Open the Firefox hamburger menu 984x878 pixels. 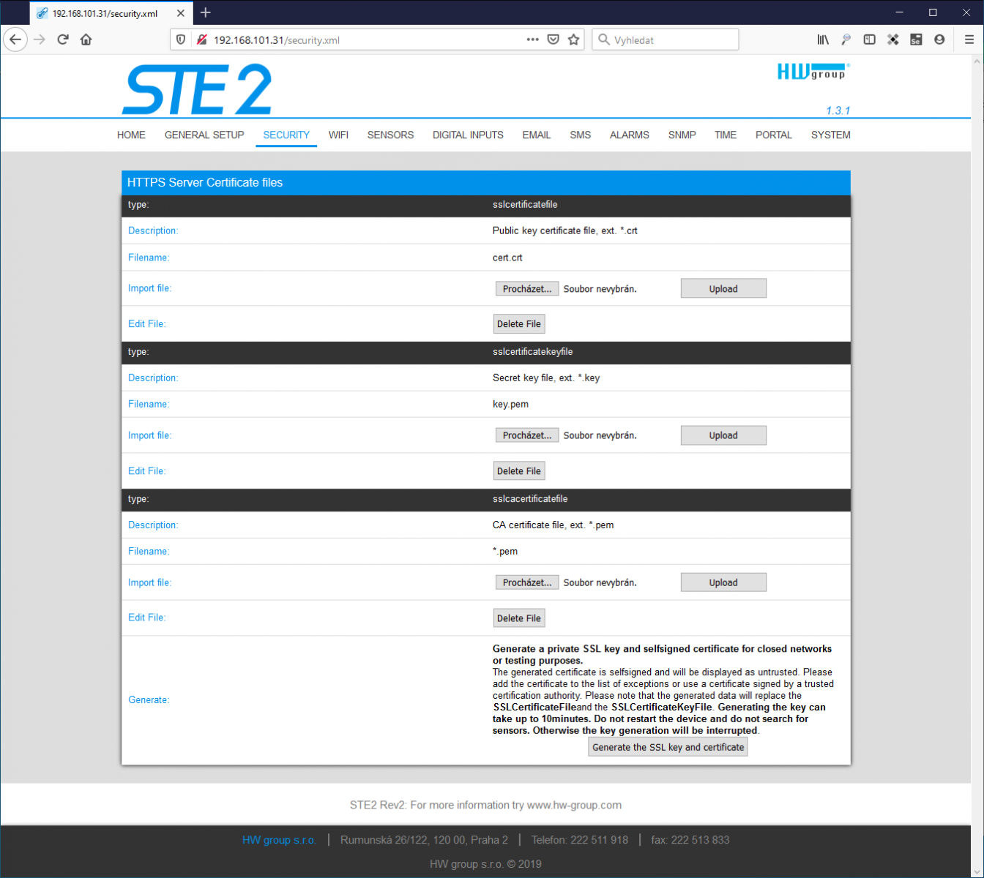(969, 40)
